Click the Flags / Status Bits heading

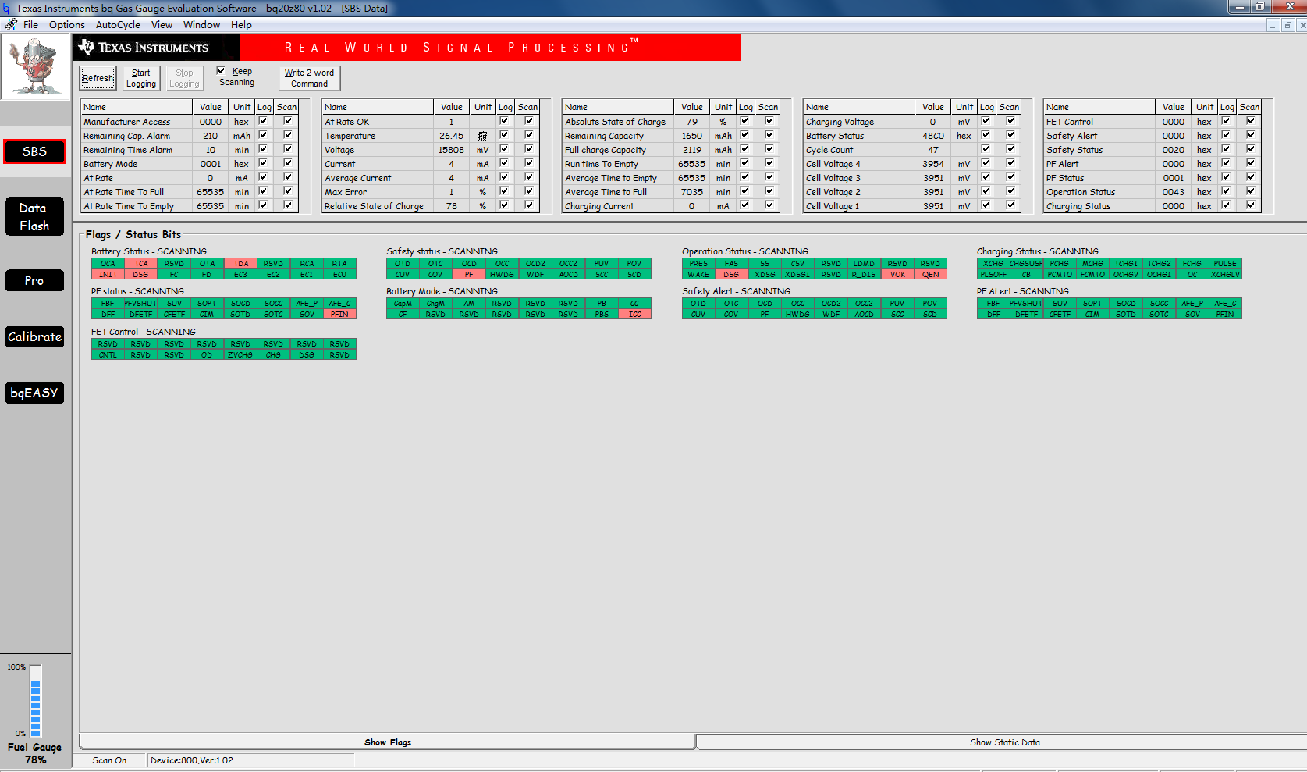pos(133,234)
